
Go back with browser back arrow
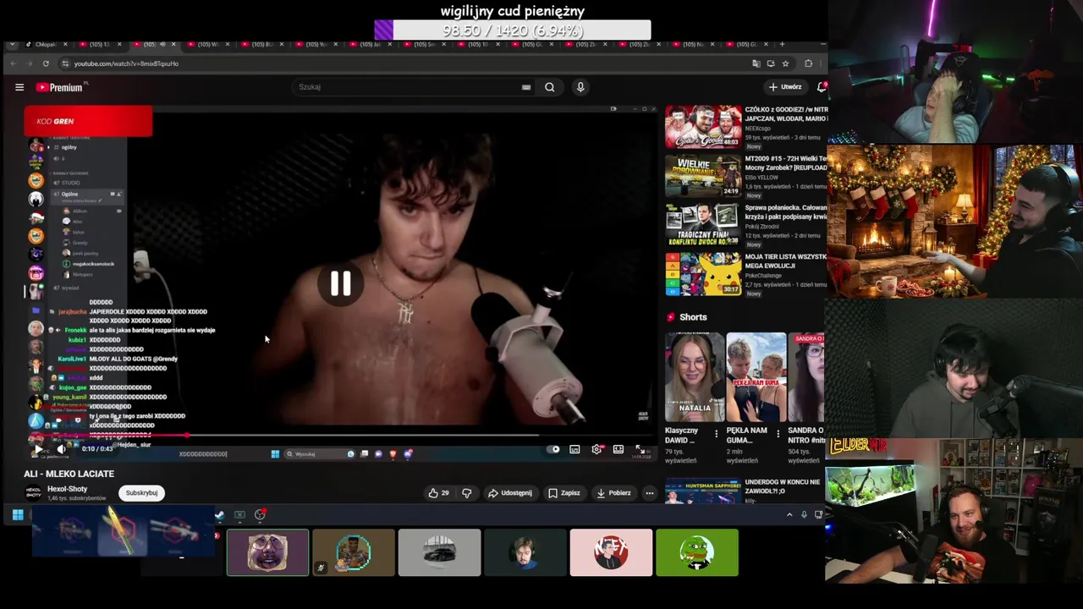click(x=13, y=63)
